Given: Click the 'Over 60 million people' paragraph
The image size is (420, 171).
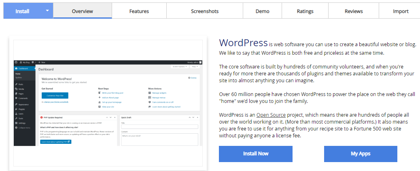Looking at the screenshot, I should (317, 98).
